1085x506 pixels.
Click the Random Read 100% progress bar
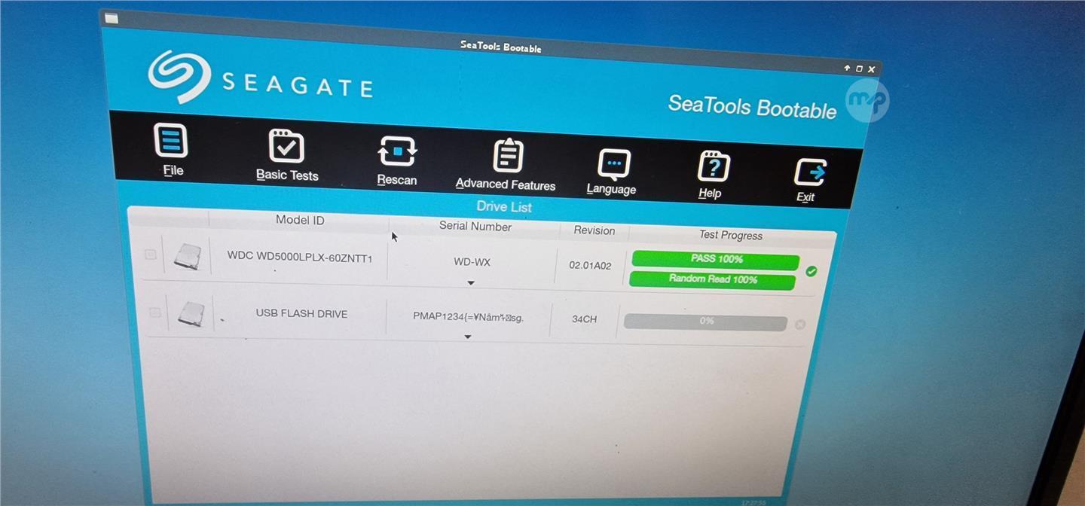pyautogui.click(x=713, y=280)
